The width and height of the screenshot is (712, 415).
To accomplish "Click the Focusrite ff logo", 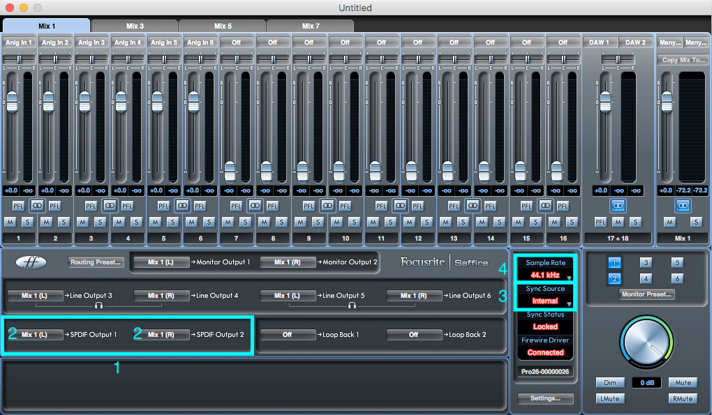I will pos(29,263).
